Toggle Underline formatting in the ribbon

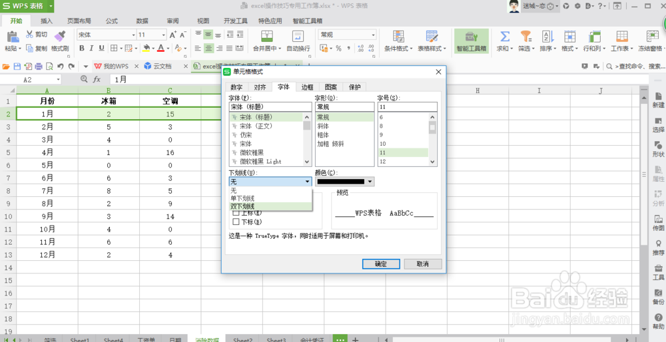click(101, 49)
